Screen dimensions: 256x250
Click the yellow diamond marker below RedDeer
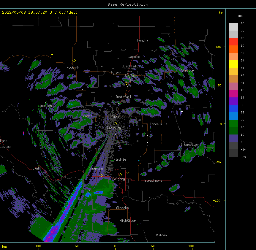(x=126, y=83)
